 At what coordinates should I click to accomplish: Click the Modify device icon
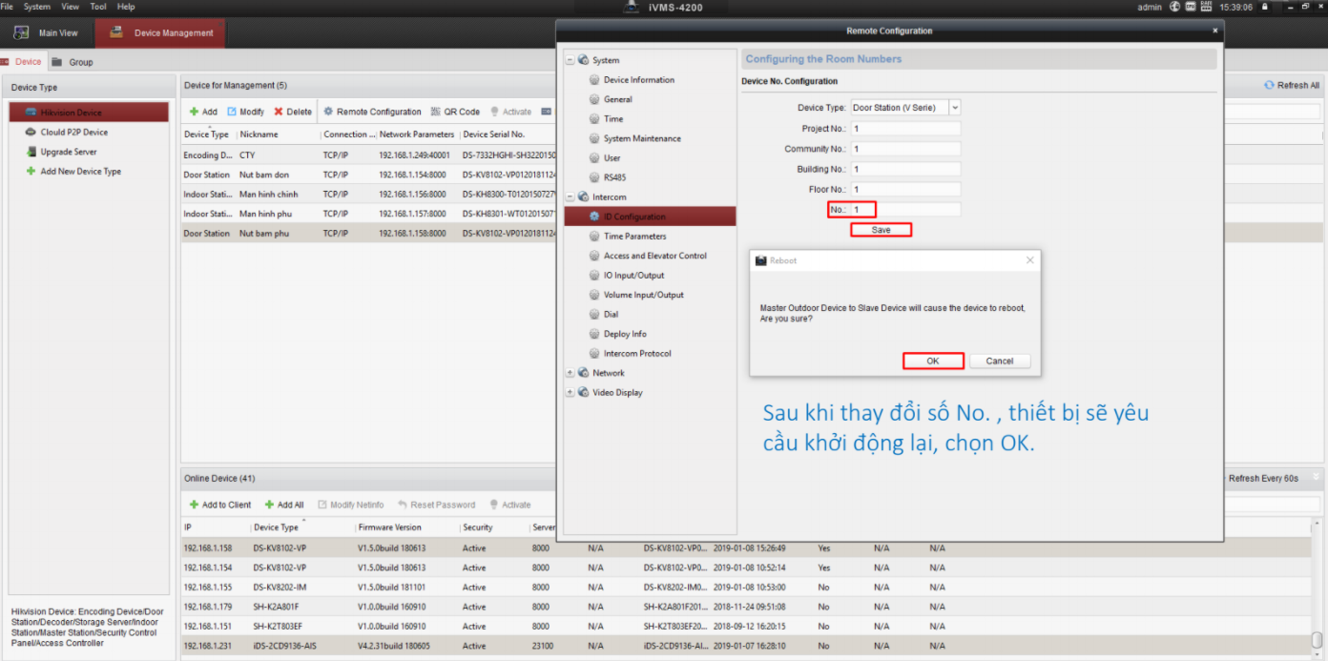pos(232,112)
